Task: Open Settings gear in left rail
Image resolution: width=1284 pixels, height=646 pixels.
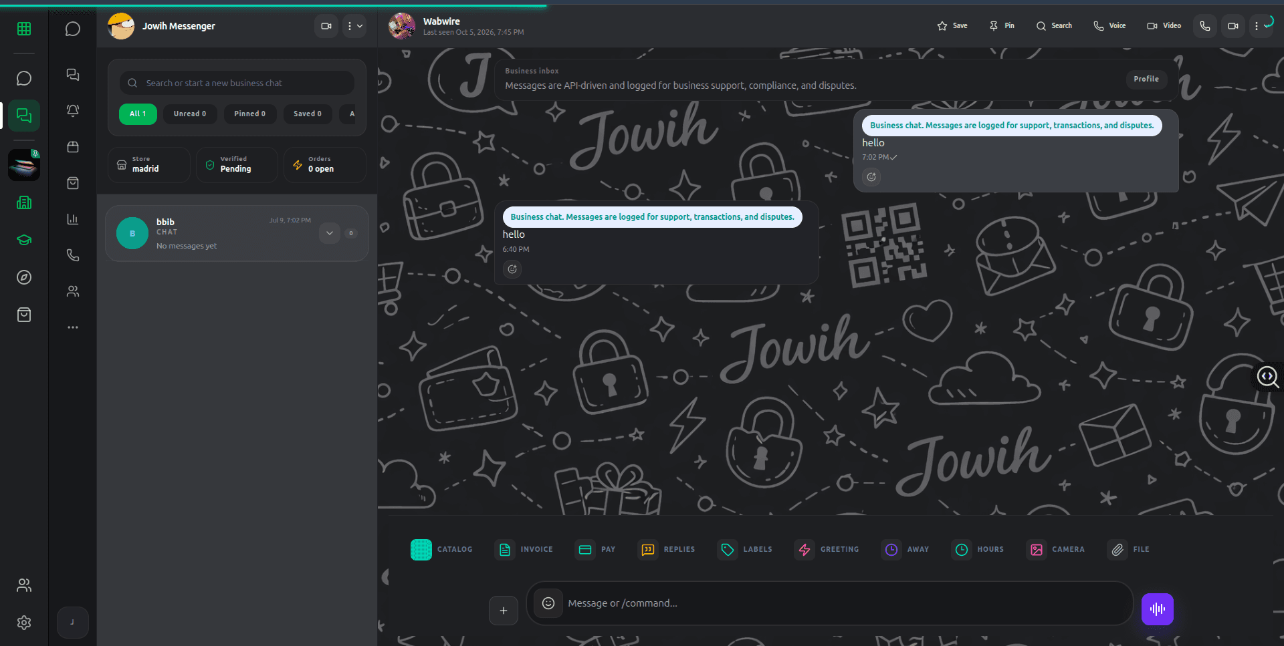Action: [x=24, y=623]
